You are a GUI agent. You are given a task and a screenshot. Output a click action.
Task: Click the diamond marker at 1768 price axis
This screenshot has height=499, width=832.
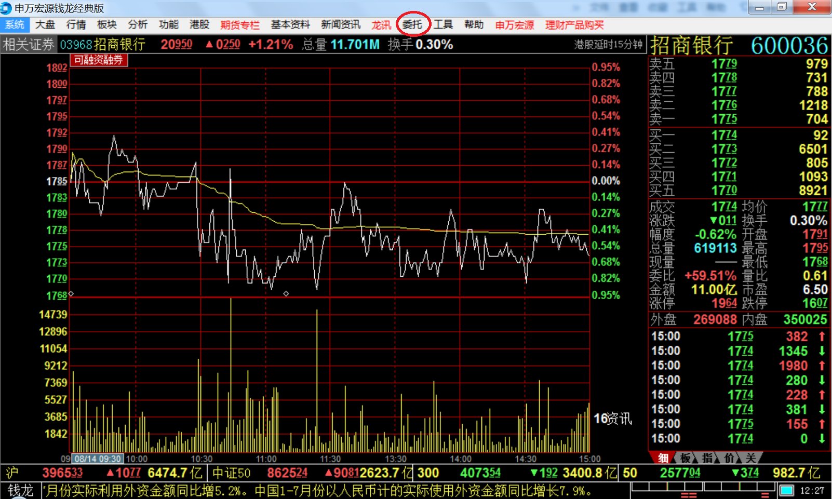point(71,294)
